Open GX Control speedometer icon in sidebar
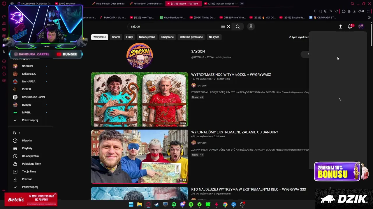 [4, 17]
